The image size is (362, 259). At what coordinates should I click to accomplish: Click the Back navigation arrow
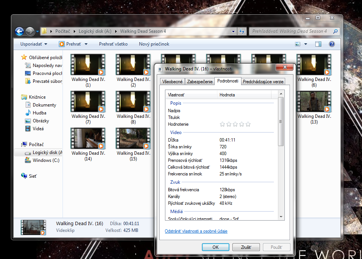20,31
